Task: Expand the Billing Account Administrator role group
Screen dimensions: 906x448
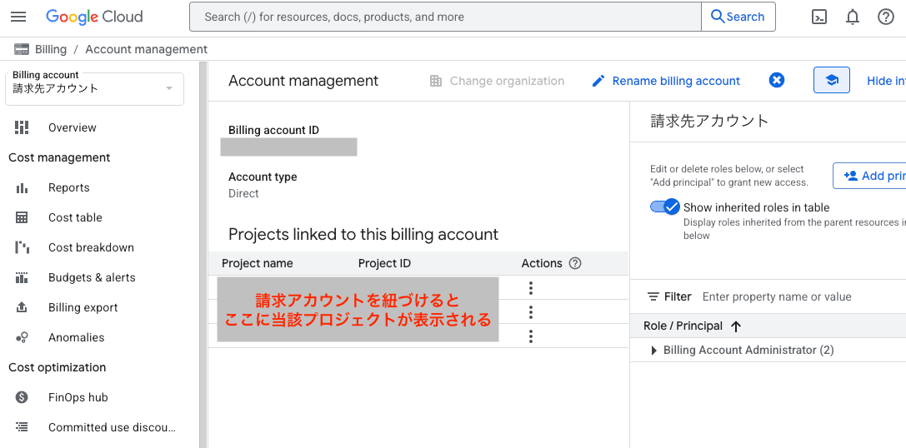Action: [654, 351]
